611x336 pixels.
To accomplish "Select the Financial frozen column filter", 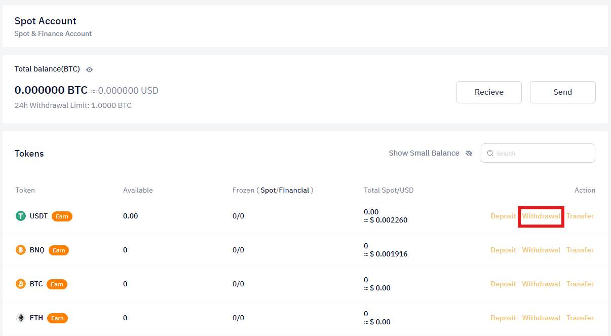I will pos(294,191).
